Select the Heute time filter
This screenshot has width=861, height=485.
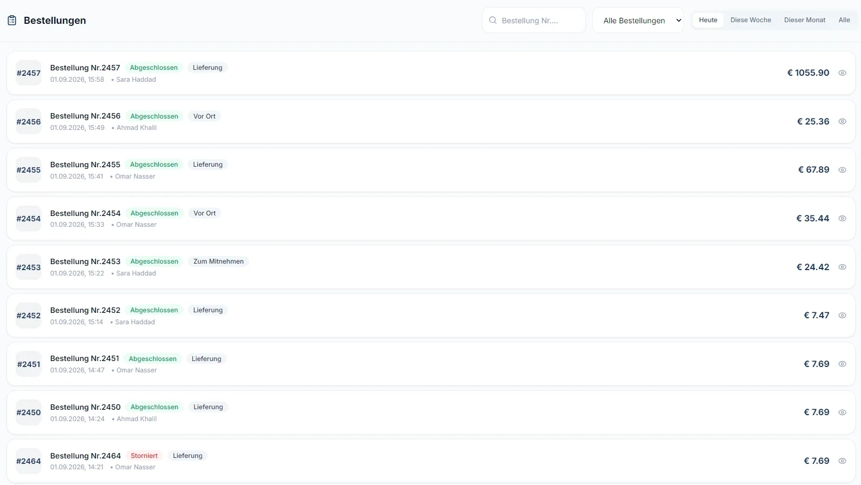pyautogui.click(x=708, y=20)
